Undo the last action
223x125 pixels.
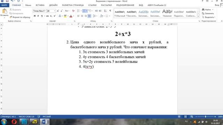[12, 1]
